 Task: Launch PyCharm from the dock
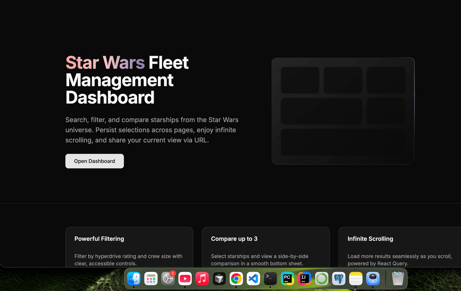click(x=287, y=278)
